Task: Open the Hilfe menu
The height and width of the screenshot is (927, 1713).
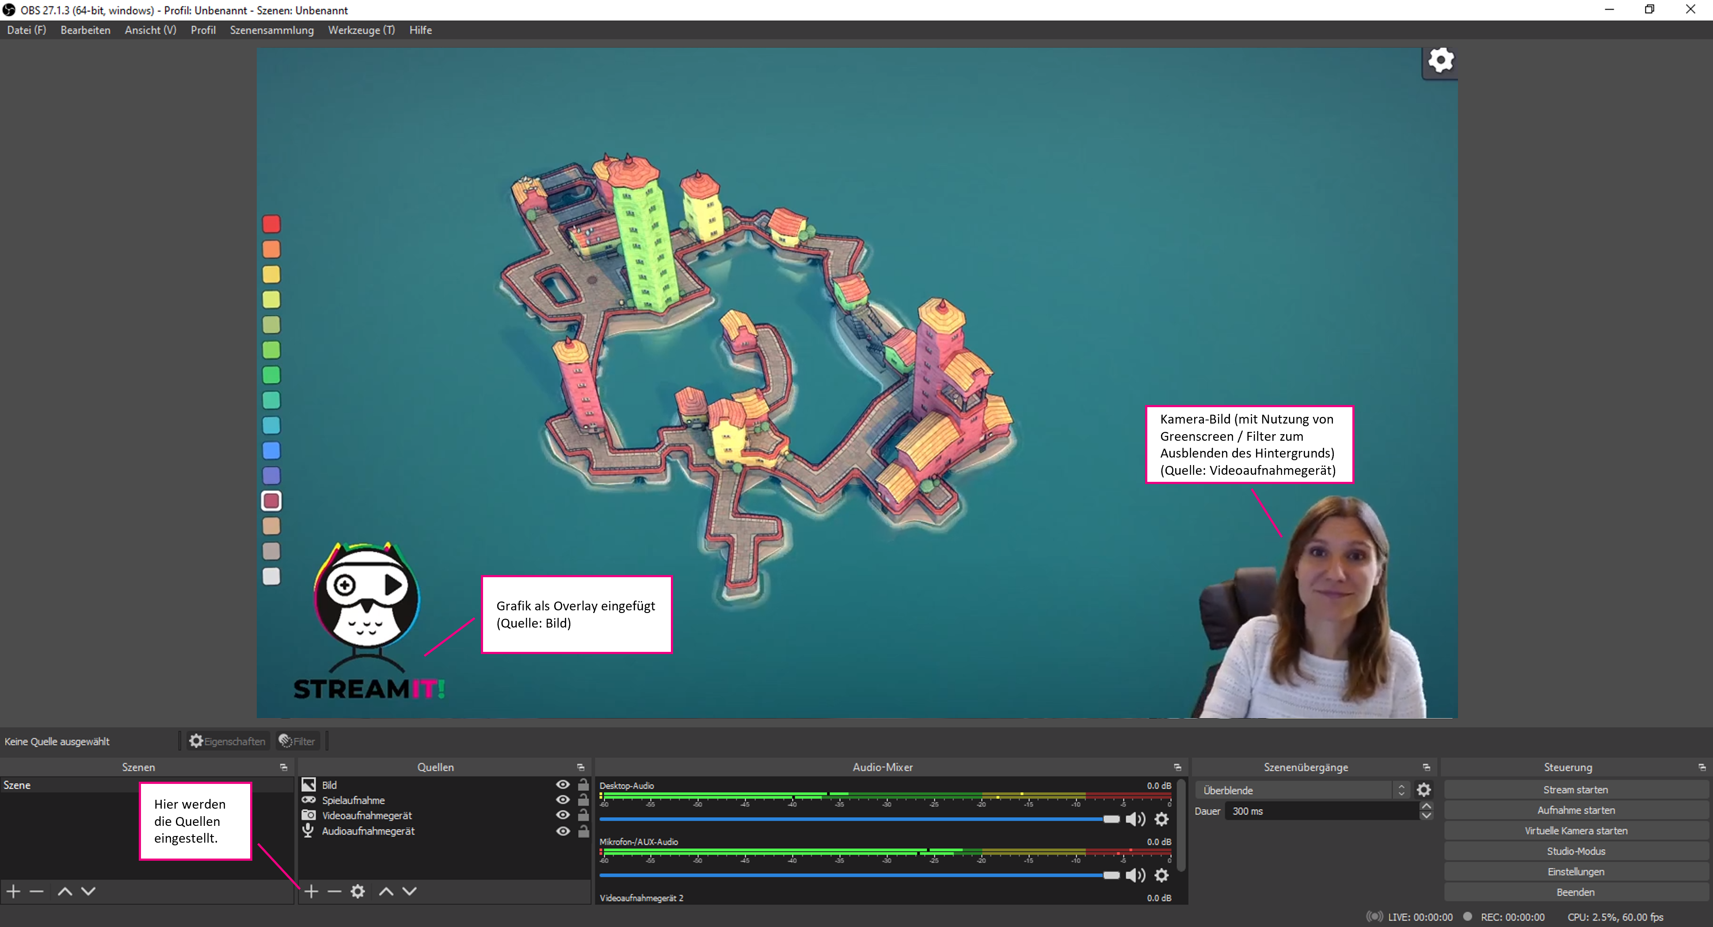Action: click(420, 30)
